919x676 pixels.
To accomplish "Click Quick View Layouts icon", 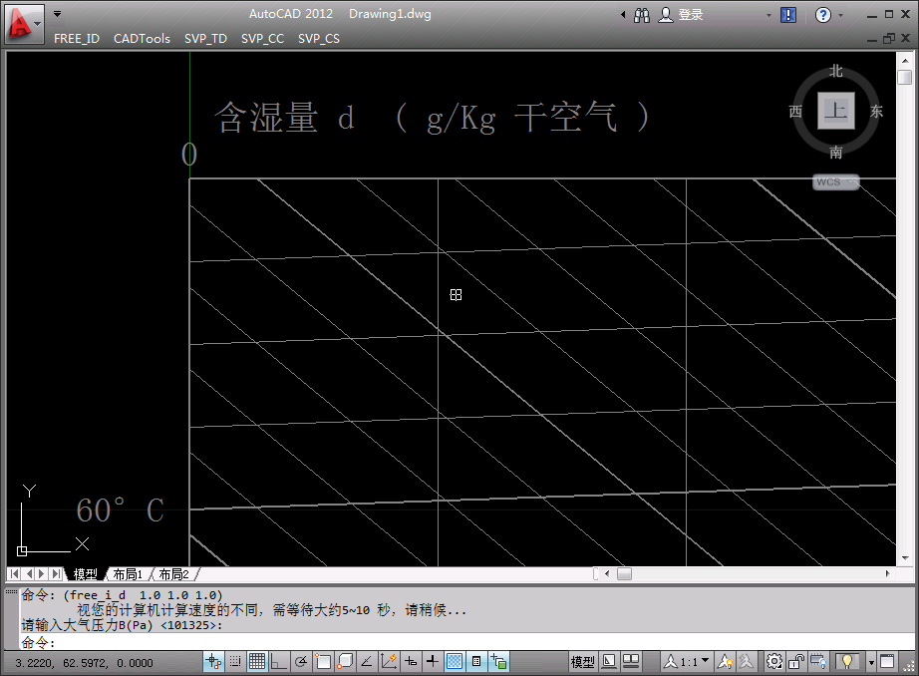I will tap(610, 662).
